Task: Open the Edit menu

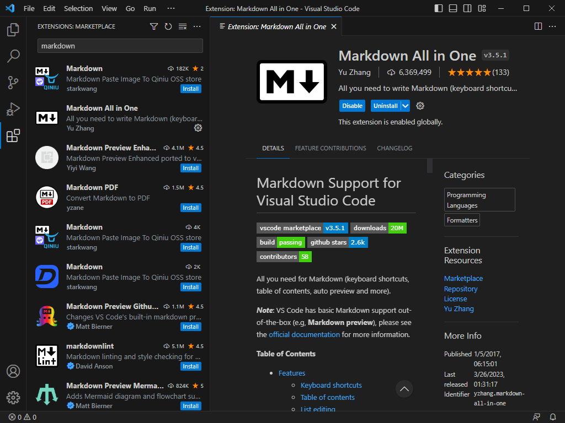Action: 49,8
